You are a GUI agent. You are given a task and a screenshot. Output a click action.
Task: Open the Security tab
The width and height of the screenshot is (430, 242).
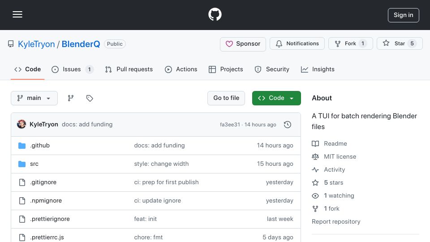tap(272, 69)
